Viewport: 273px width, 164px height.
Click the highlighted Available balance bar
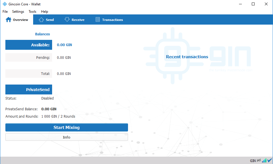pos(29,45)
